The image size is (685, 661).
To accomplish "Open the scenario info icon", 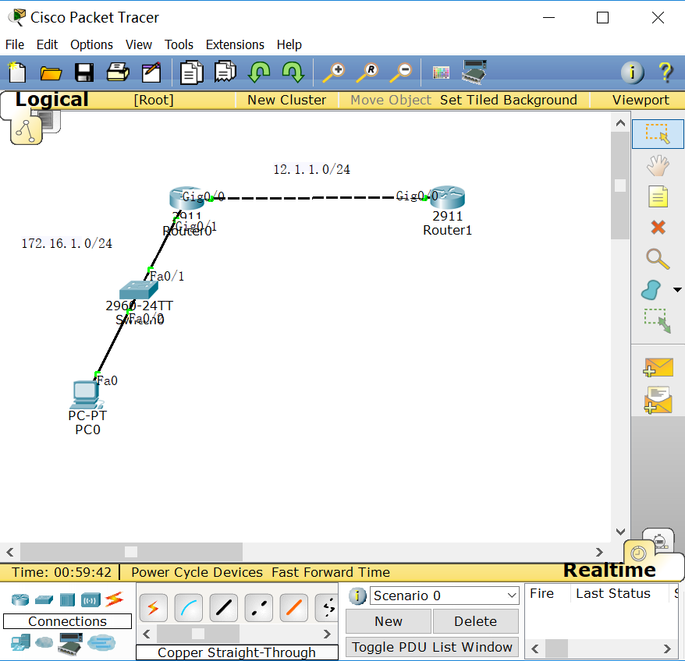I will (357, 596).
